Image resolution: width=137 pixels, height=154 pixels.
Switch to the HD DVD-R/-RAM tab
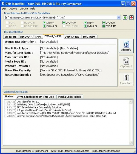pos(31,37)
